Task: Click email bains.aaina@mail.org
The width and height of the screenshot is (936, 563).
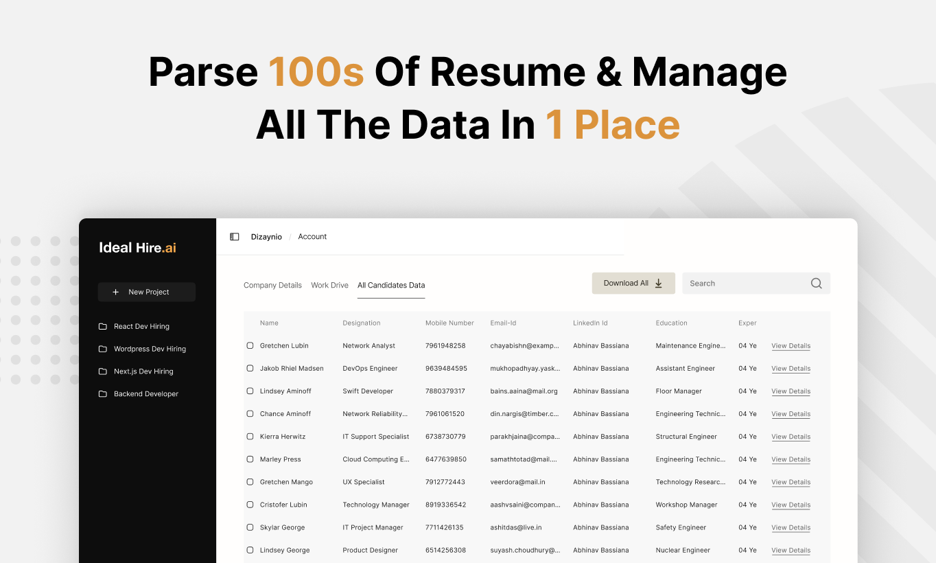Action: (x=524, y=391)
